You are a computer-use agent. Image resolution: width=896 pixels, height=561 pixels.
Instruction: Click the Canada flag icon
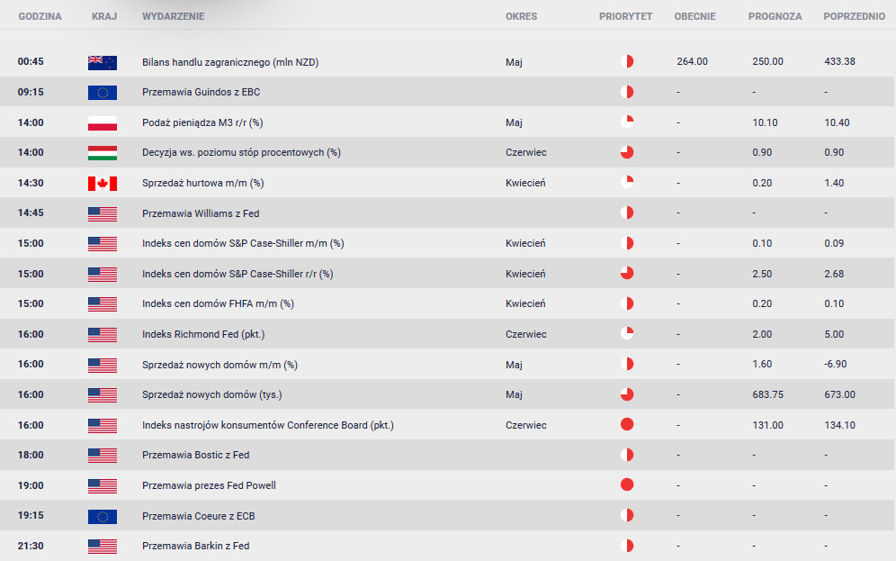pyautogui.click(x=103, y=184)
